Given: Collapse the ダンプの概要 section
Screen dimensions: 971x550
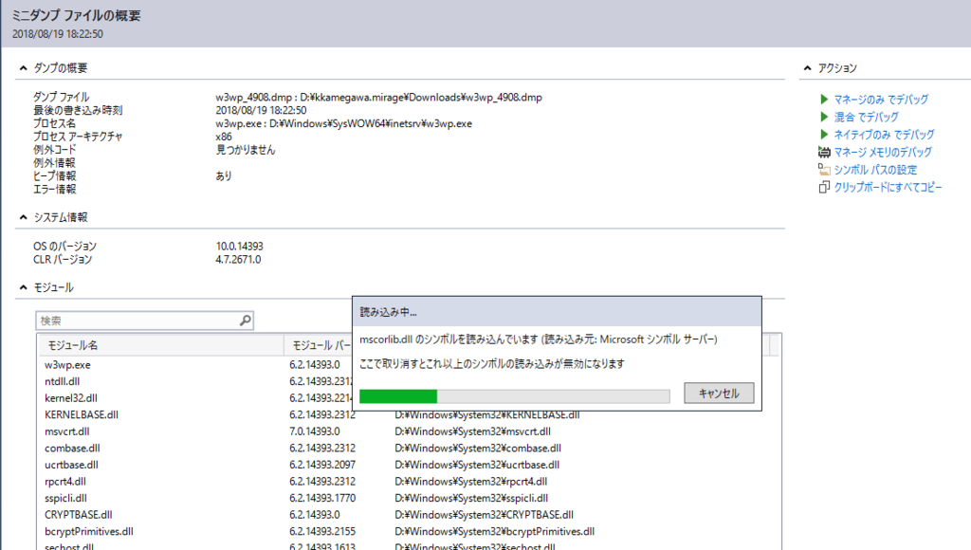Looking at the screenshot, I should [24, 68].
